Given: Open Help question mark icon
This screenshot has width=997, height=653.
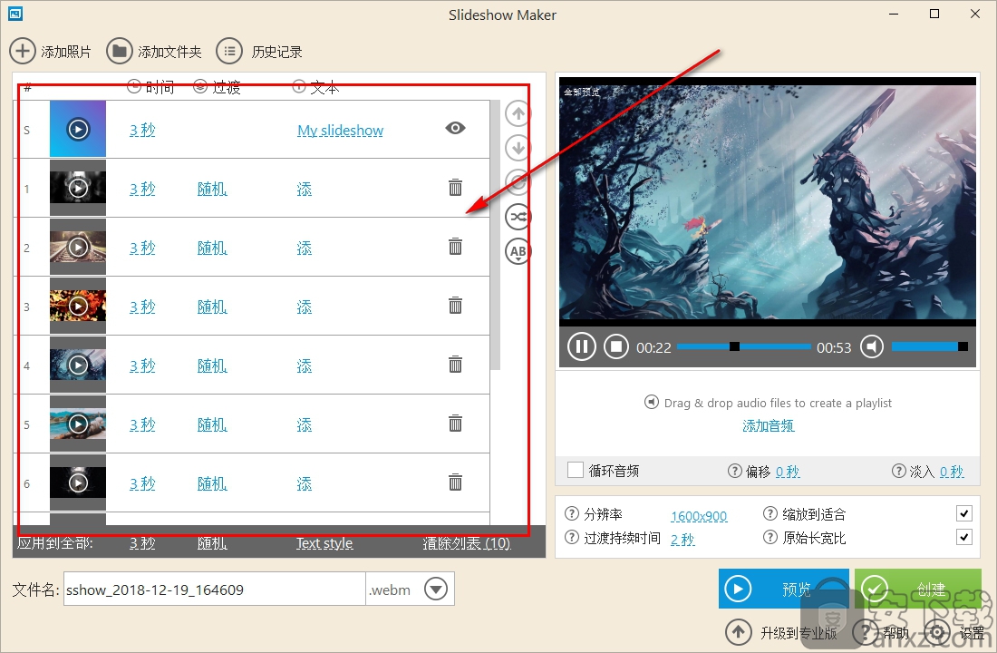Looking at the screenshot, I should pos(865,633).
